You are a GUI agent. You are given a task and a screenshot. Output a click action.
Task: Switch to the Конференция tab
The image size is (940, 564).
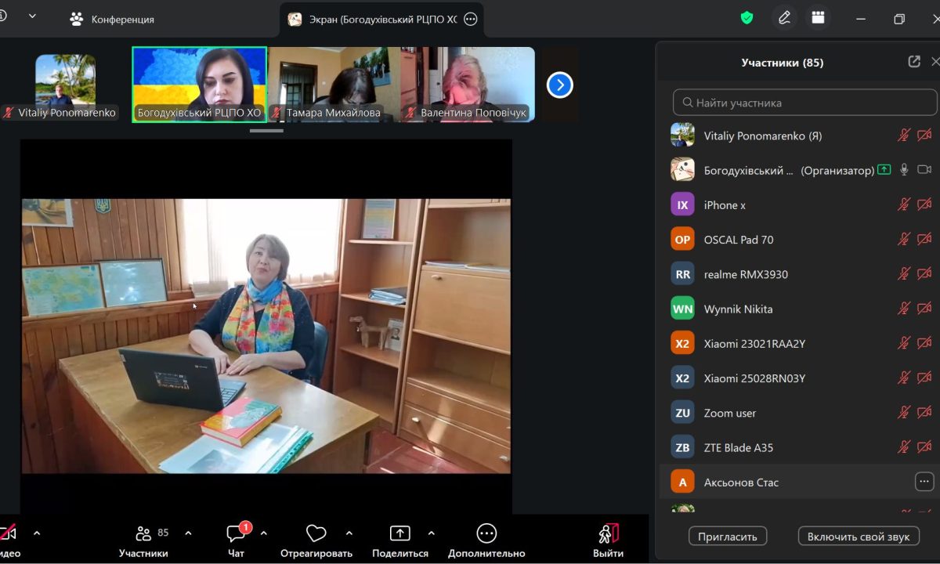point(112,20)
